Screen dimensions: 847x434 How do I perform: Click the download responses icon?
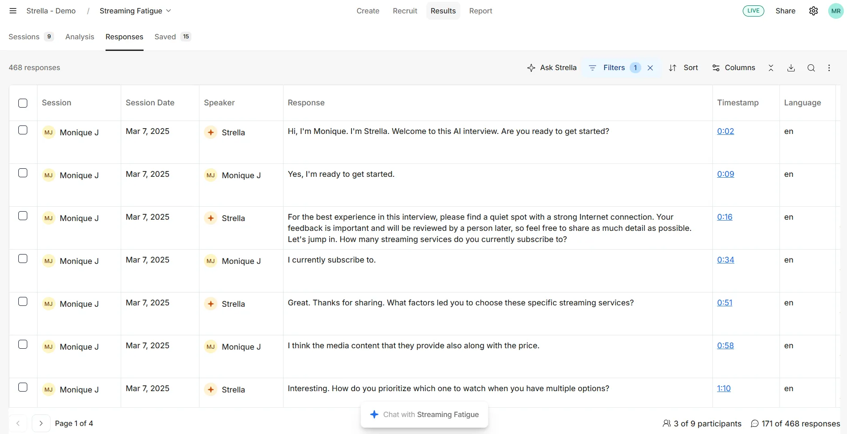click(791, 68)
